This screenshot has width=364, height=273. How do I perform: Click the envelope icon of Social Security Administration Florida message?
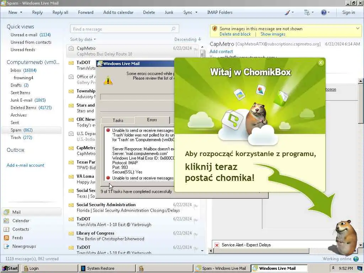tap(71, 205)
